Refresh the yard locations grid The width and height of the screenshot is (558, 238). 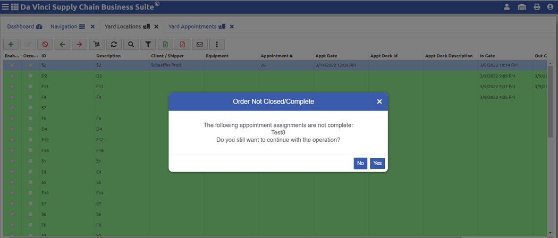click(114, 45)
